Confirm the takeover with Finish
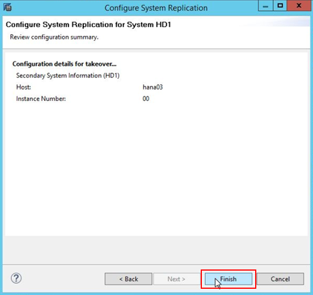This screenshot has height=295, width=313. (229, 279)
